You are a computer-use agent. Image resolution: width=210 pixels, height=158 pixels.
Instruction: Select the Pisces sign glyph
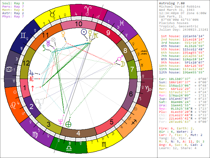point(121,23)
